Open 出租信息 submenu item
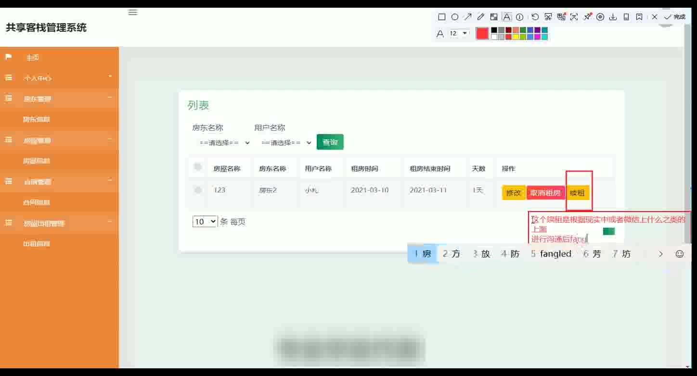Viewport: 697px width, 376px height. pyautogui.click(x=37, y=244)
